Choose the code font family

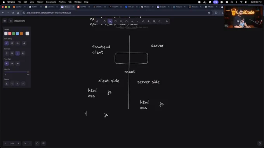pos(17,43)
